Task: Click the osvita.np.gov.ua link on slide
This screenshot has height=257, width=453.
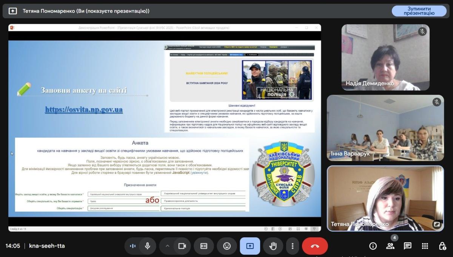Action: point(84,110)
